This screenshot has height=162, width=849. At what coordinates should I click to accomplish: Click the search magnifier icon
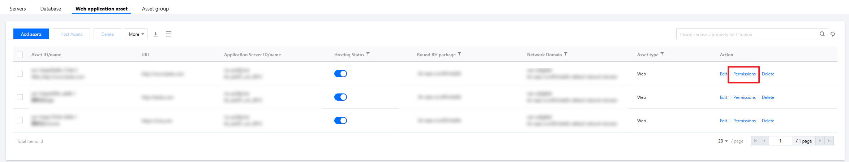(822, 34)
